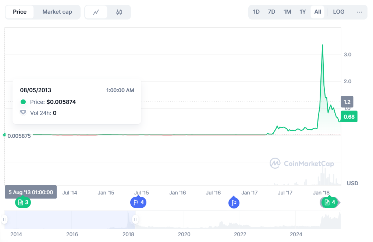Select the All time range
The width and height of the screenshot is (373, 242).
(x=317, y=12)
